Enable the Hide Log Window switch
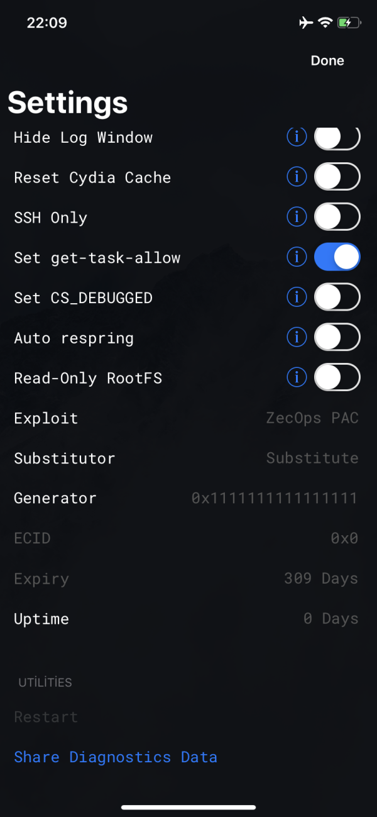Screen dimensions: 377x817 tap(337, 138)
